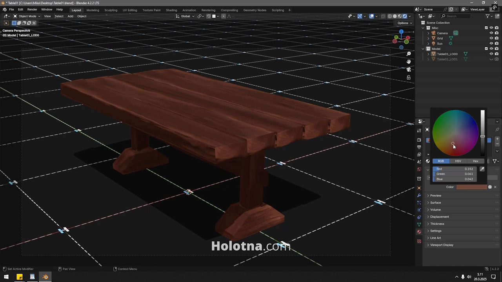
Task: Click the pan hand icon in viewport
Action: click(408, 61)
